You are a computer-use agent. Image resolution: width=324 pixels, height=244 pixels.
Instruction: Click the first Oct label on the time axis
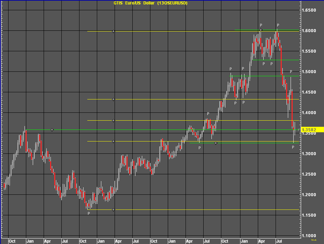click(12, 241)
